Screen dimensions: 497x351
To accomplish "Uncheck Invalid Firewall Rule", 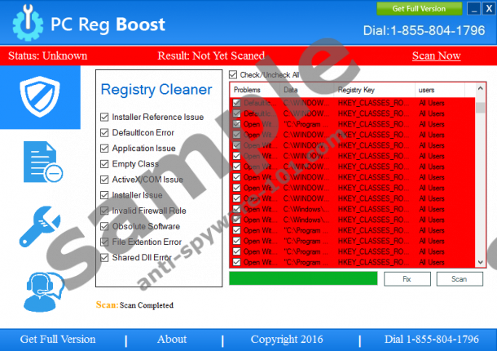I will [104, 211].
